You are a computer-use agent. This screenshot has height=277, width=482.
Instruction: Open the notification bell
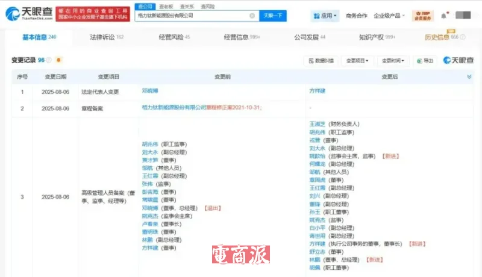point(443,16)
